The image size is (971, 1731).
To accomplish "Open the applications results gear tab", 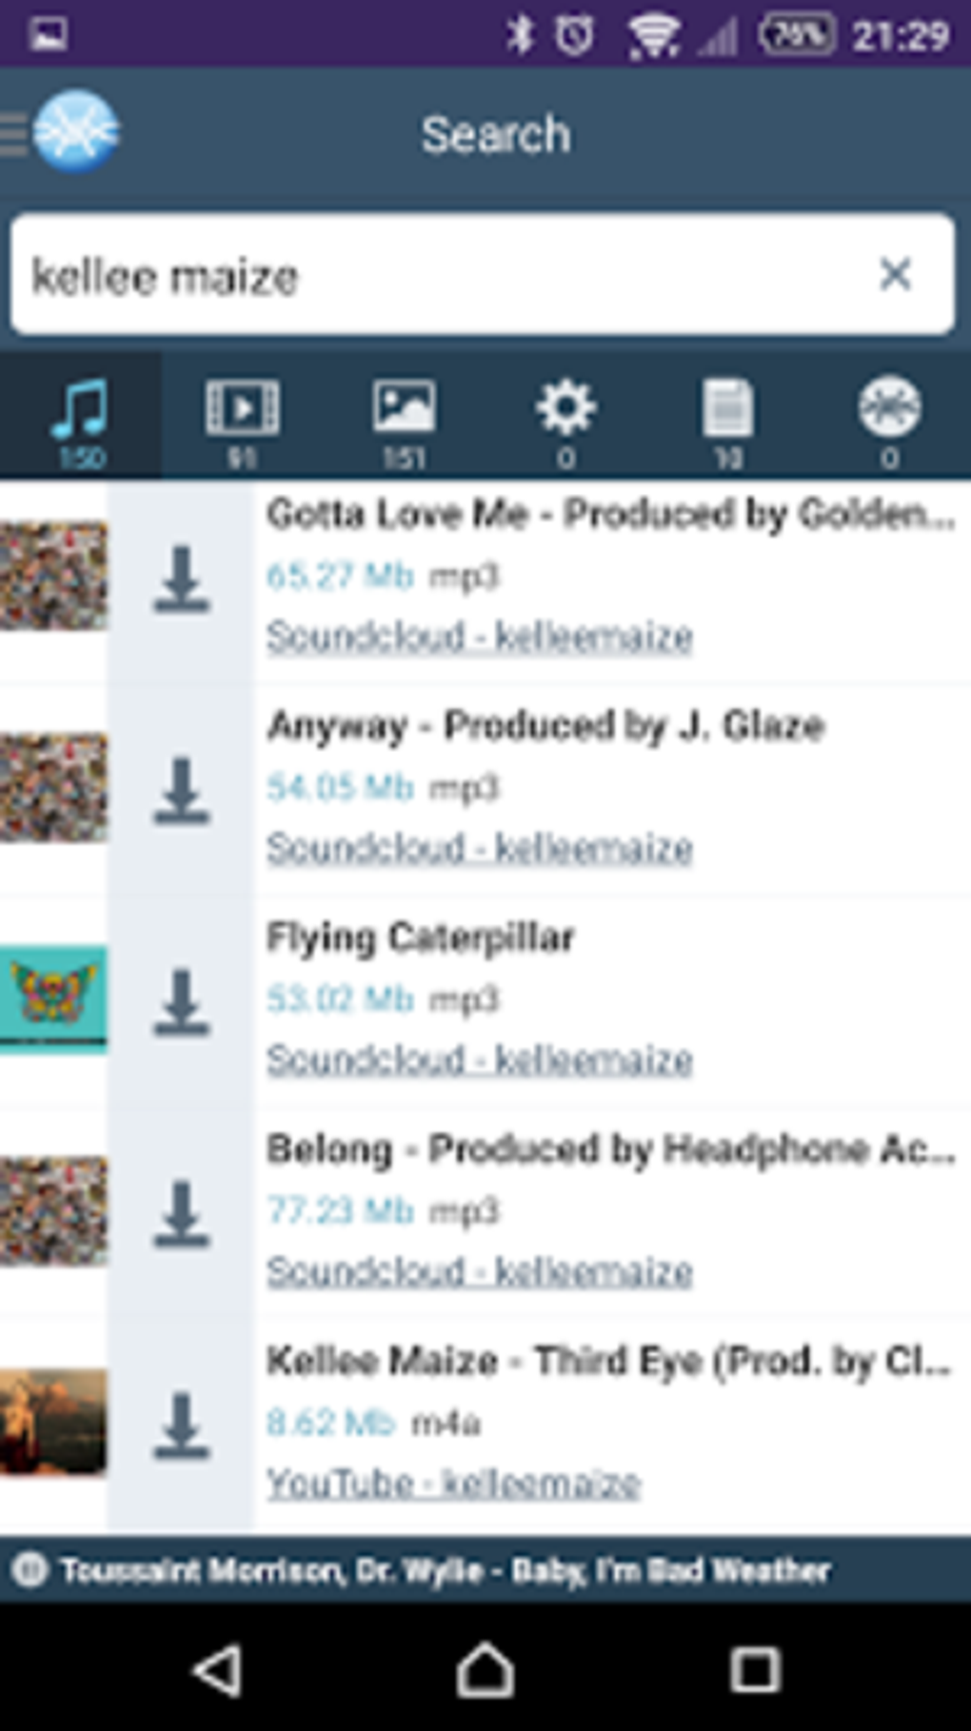I will [x=566, y=417].
